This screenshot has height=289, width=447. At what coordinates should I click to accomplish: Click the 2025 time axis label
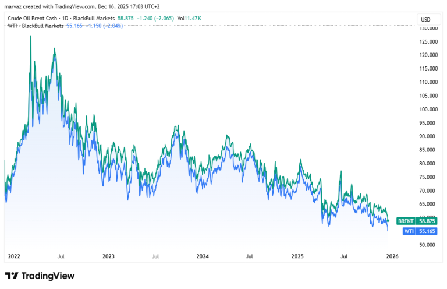[297, 256]
